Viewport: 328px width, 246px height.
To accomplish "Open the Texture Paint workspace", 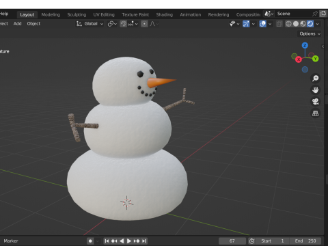I will 135,15.
